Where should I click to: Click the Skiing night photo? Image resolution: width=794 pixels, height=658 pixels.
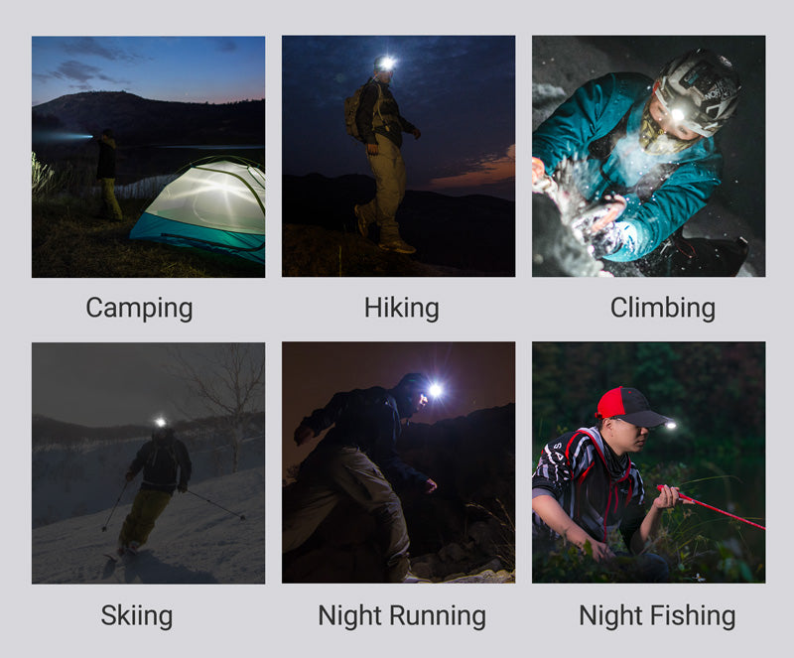coord(148,462)
